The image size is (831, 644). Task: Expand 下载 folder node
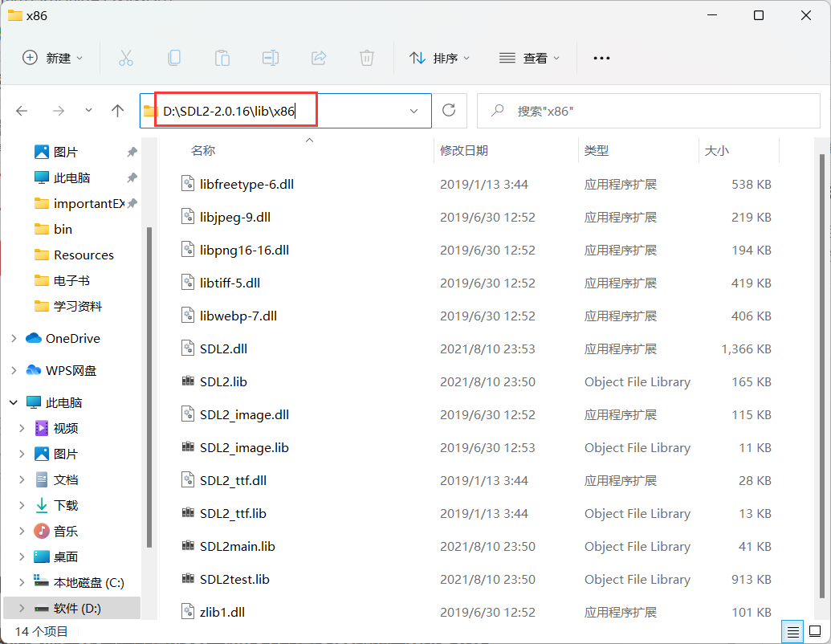tap(22, 505)
